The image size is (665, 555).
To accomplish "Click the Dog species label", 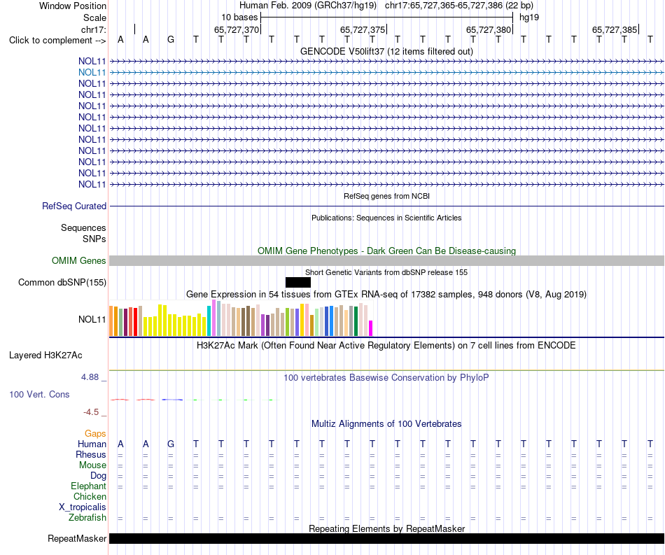I will click(98, 476).
